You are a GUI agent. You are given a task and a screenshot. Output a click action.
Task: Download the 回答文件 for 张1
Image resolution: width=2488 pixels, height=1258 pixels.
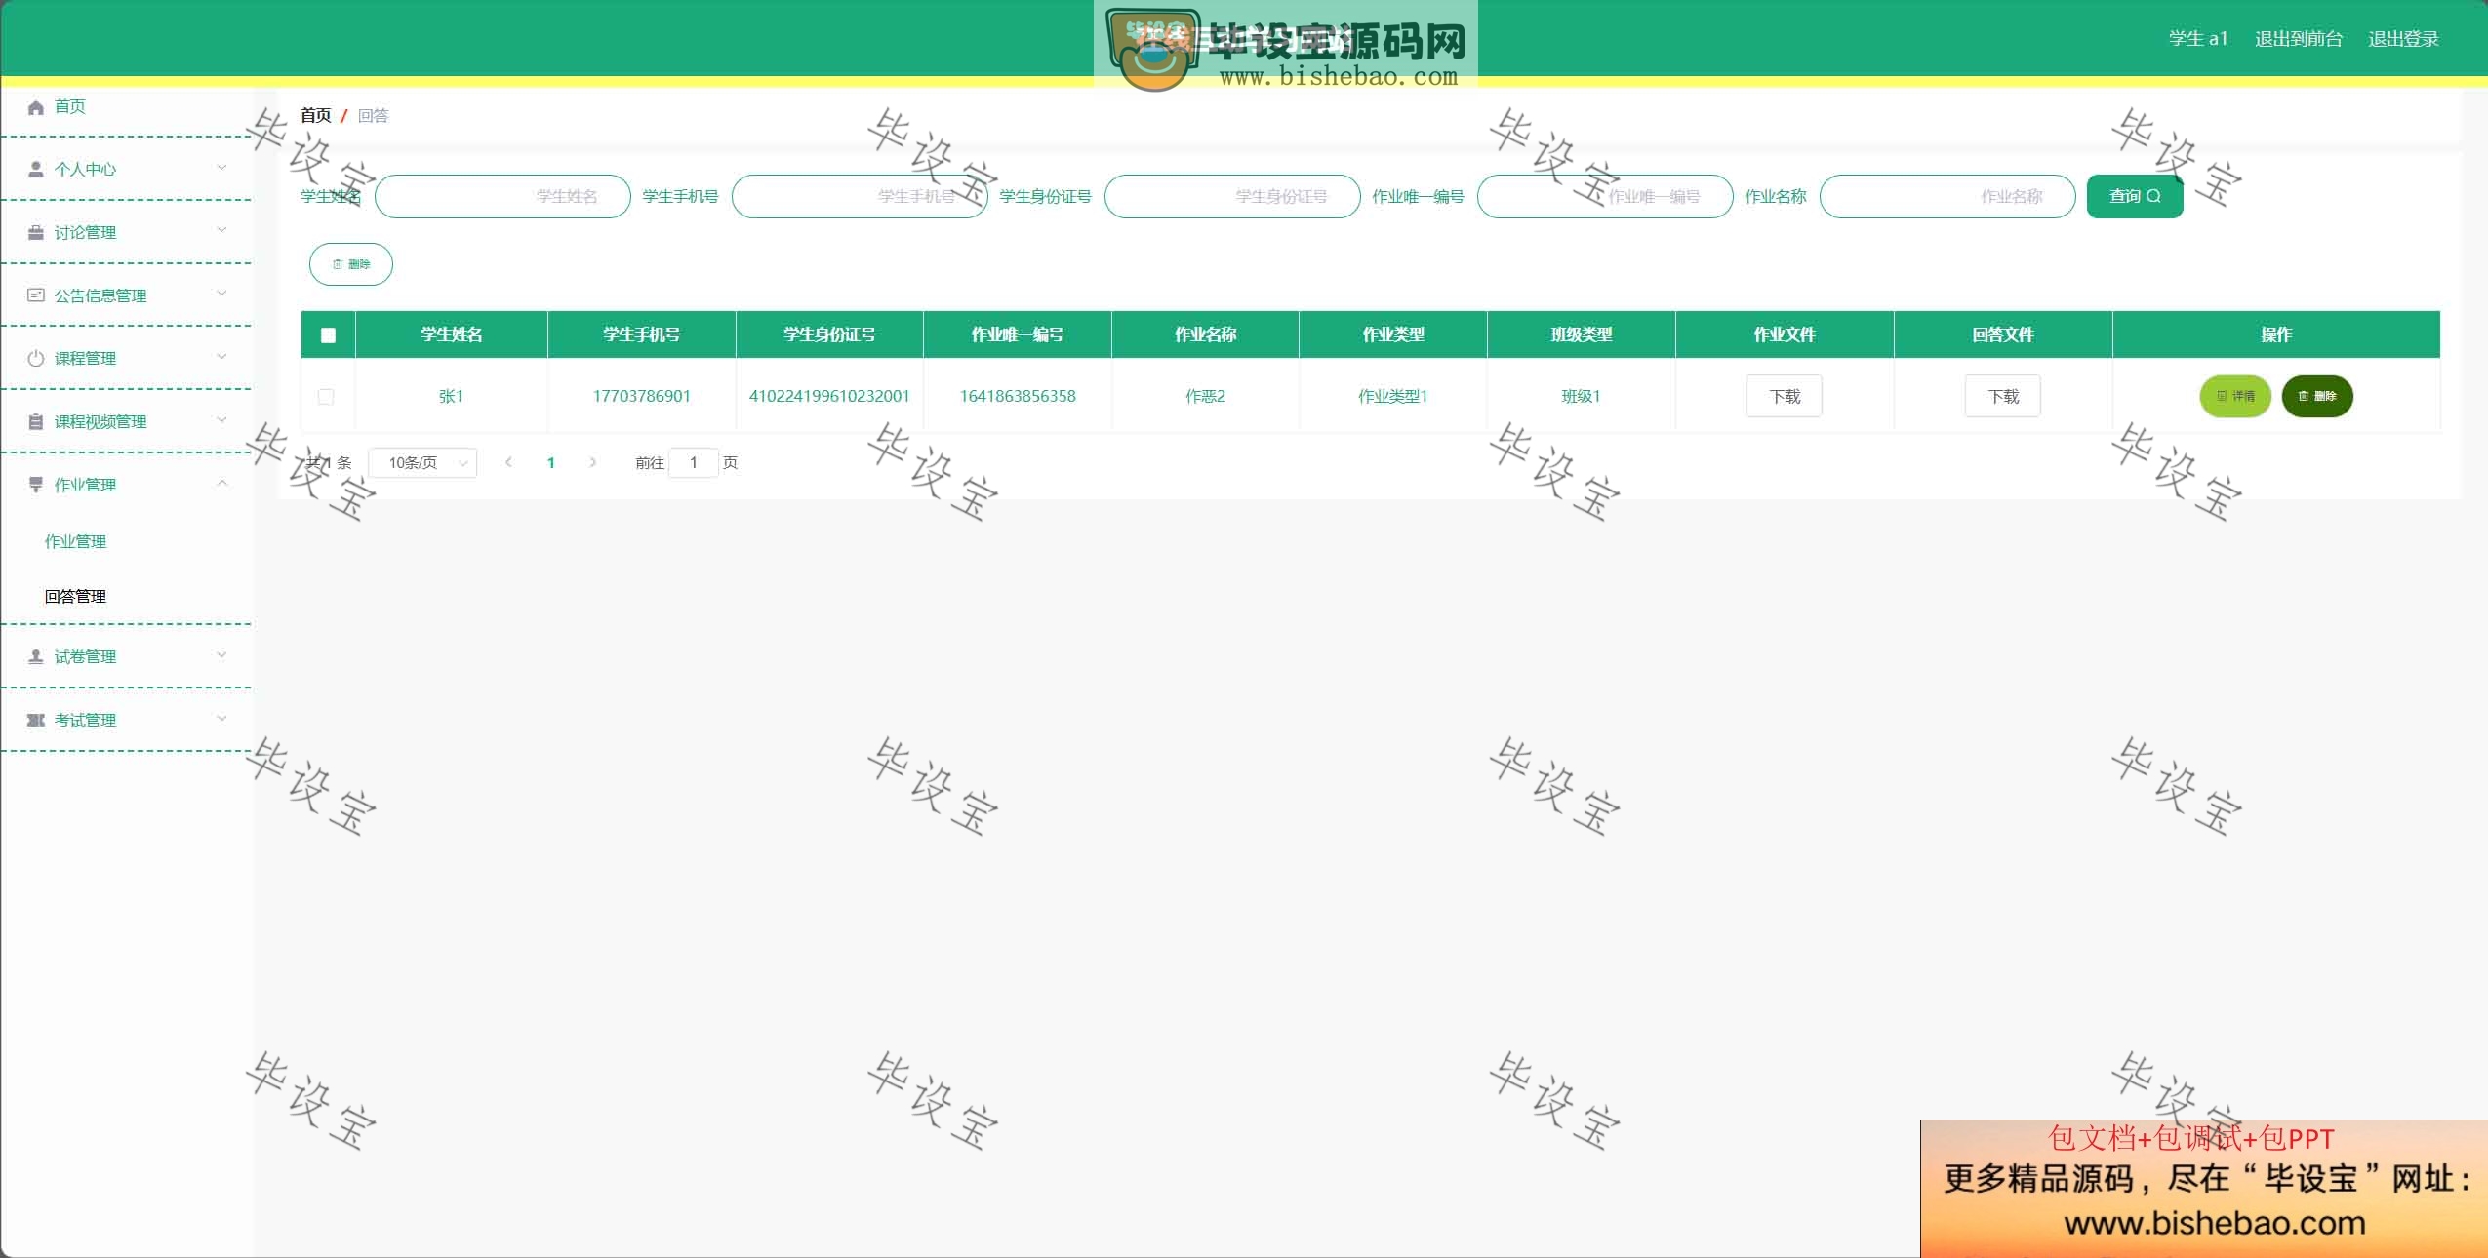[2003, 397]
